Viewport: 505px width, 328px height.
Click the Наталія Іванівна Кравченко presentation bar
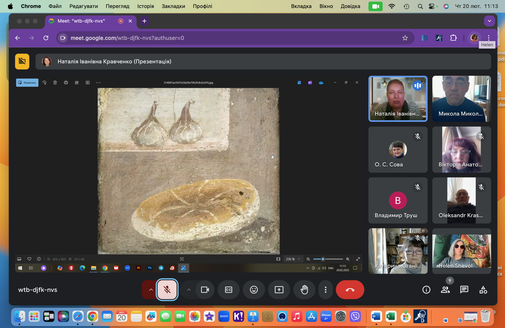[263, 61]
